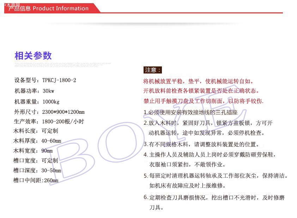Screen dimensions: 297x218
Task: Select the 设备型号 TPKCJ-1800-2 line
Action: (45, 80)
